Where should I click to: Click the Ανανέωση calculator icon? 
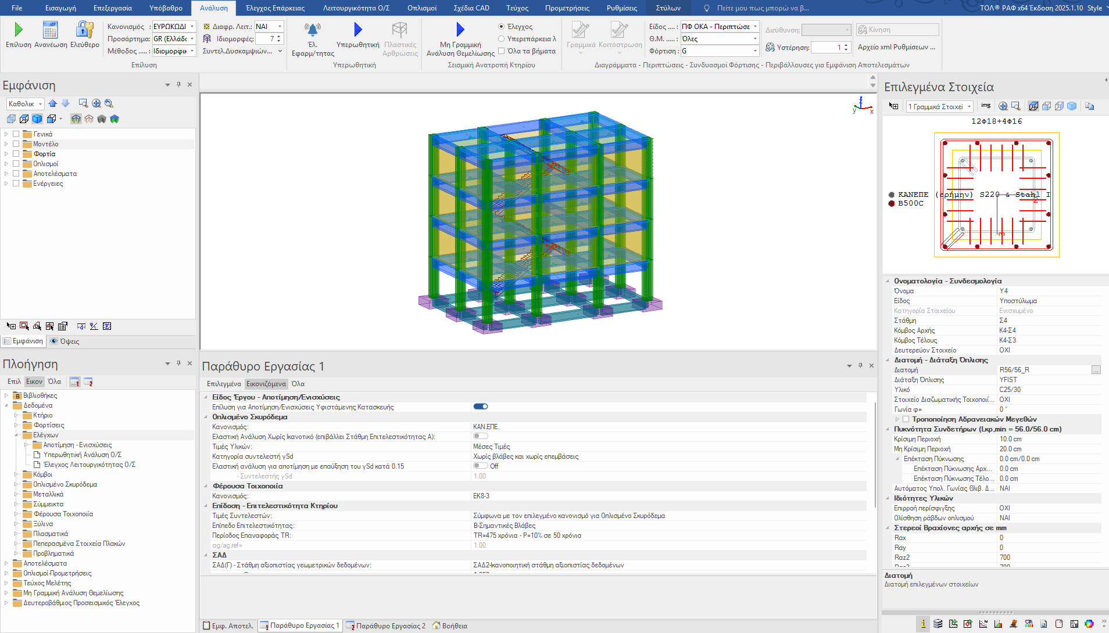[x=51, y=30]
